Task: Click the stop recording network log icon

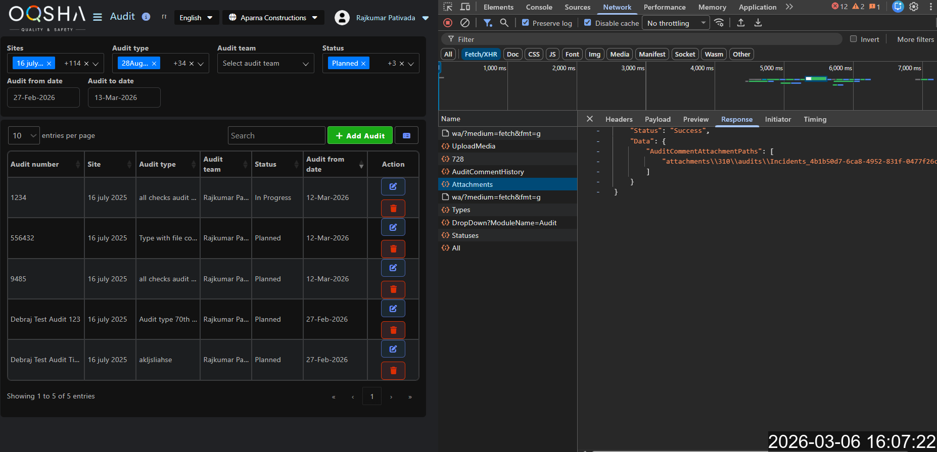Action: [448, 23]
